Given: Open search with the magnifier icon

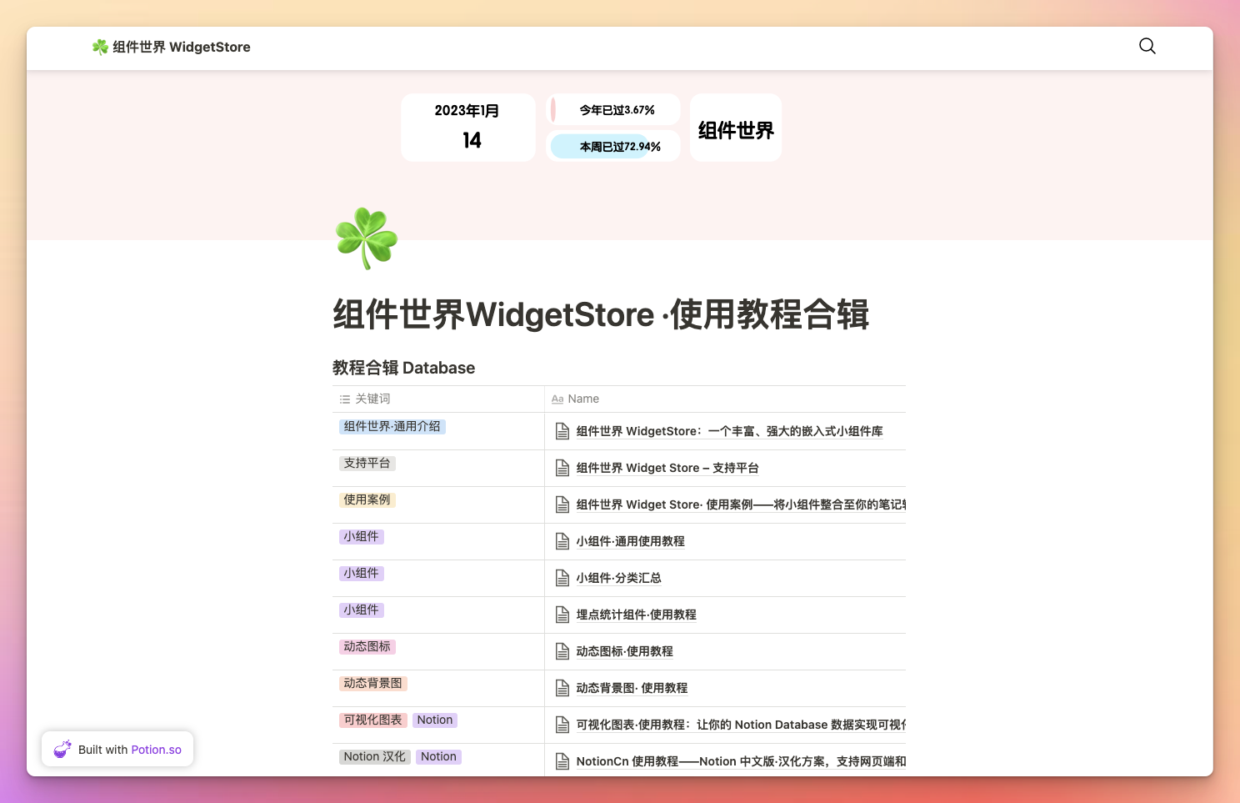Looking at the screenshot, I should [1147, 47].
